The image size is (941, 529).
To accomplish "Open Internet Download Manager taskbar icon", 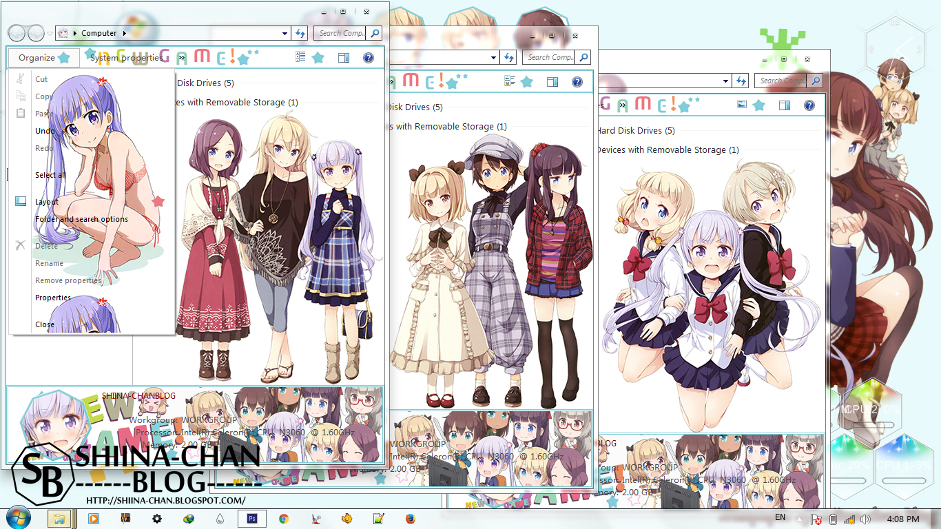I will [188, 519].
